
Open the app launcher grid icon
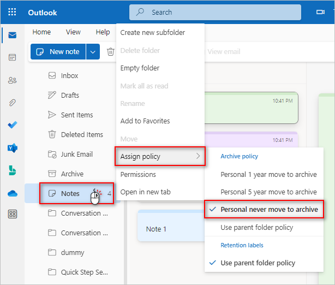click(12, 12)
